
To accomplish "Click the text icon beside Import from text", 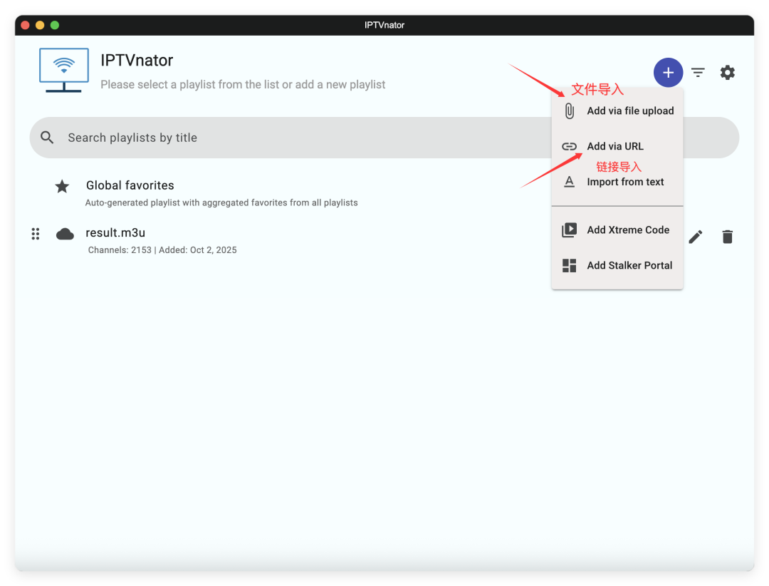I will [569, 182].
